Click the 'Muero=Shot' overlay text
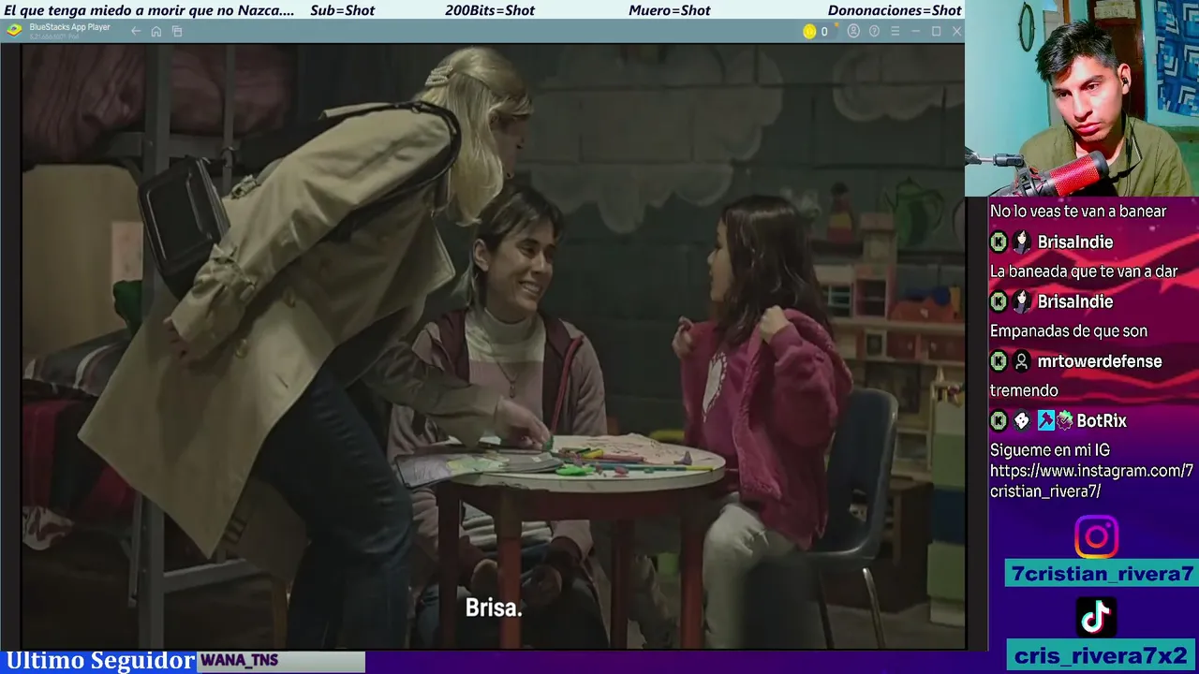1199x674 pixels. tap(670, 10)
